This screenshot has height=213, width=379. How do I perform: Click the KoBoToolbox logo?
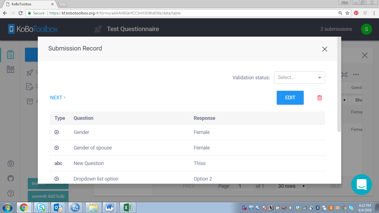point(33,29)
